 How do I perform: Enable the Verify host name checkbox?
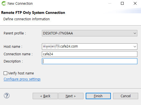[5, 73]
